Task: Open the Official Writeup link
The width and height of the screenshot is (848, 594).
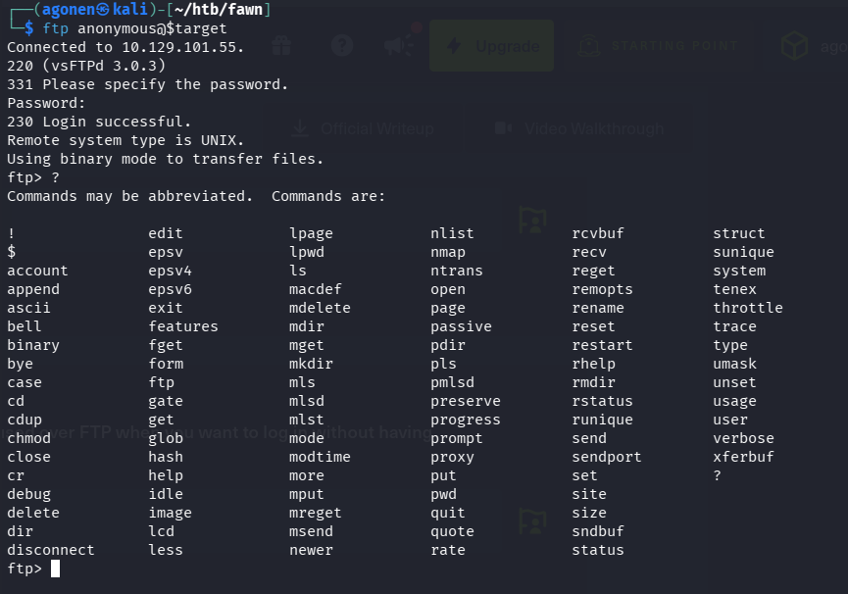Action: click(376, 128)
